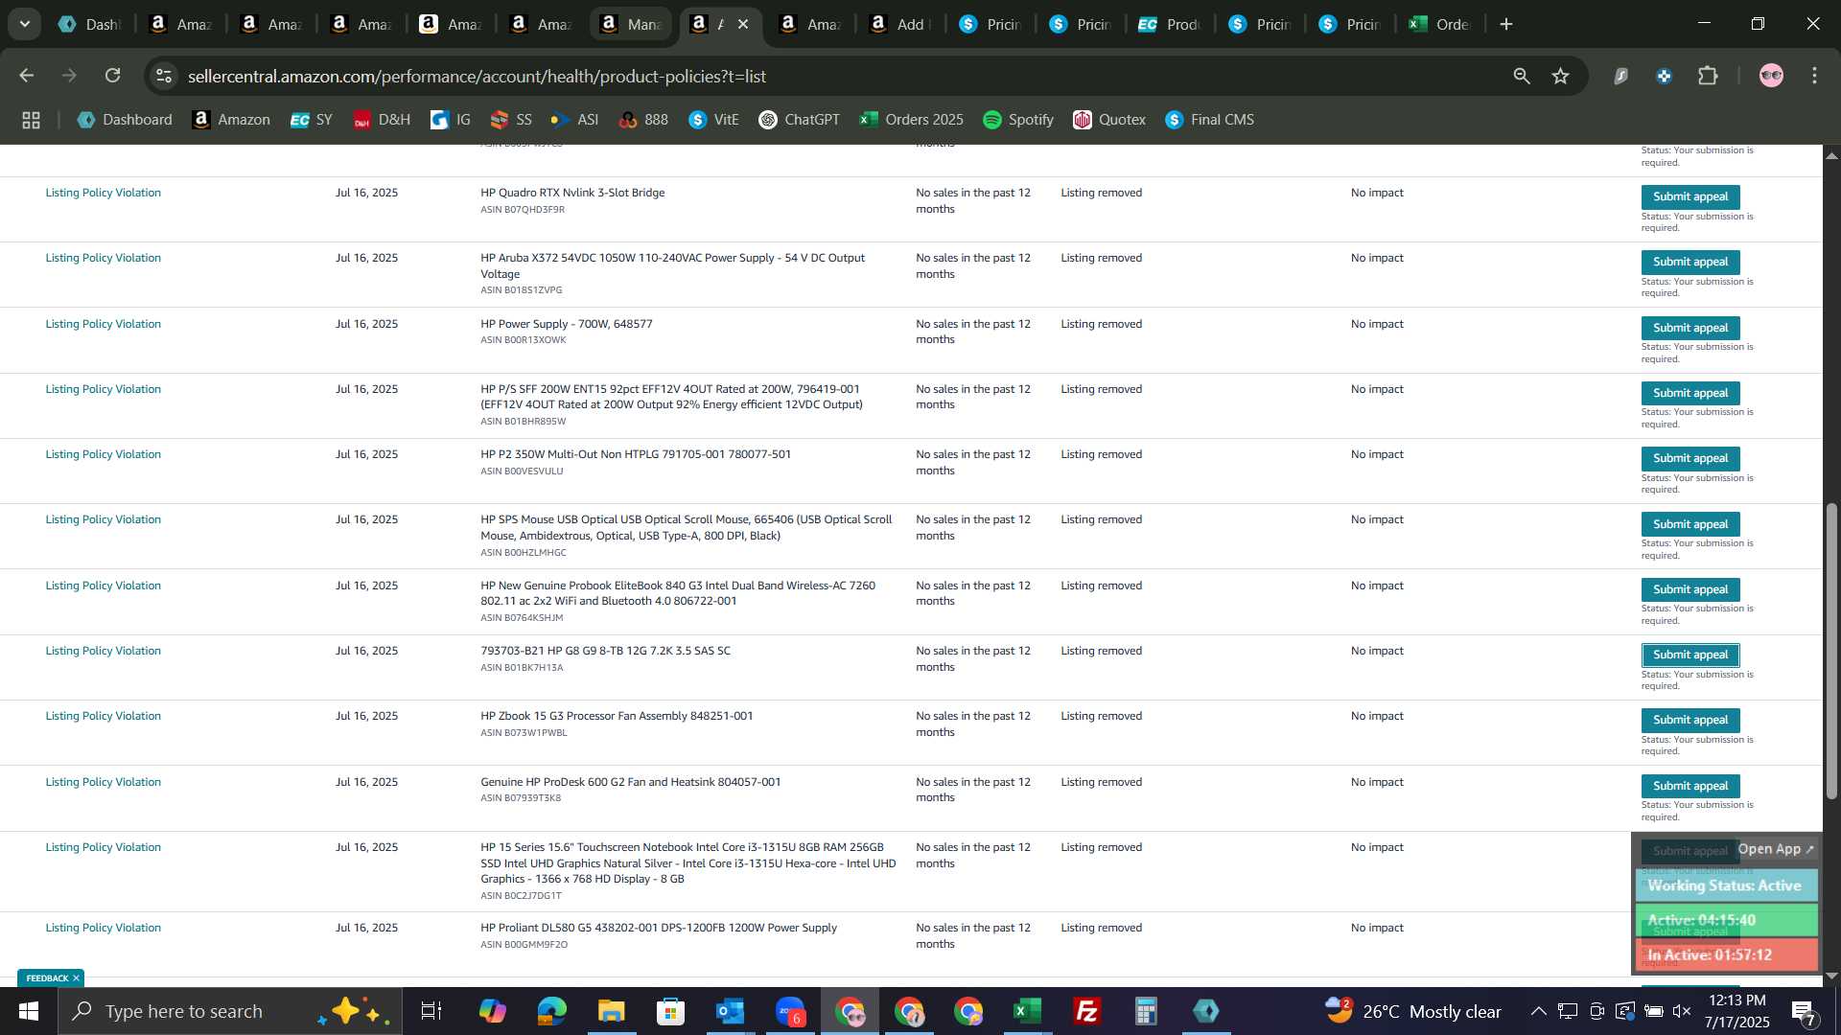Switch to the Product EC tab
The image size is (1841, 1035).
click(x=1169, y=24)
